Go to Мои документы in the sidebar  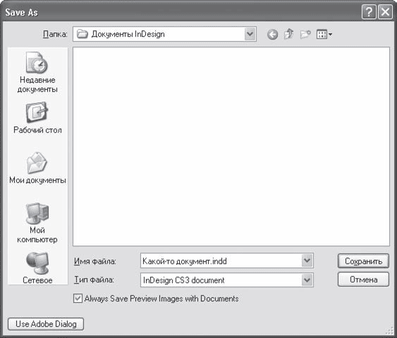pos(37,168)
